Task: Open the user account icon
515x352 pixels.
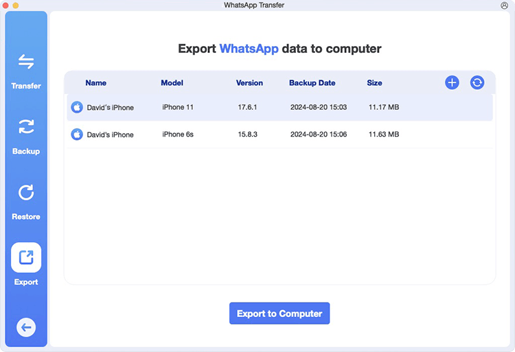Action: (x=504, y=5)
